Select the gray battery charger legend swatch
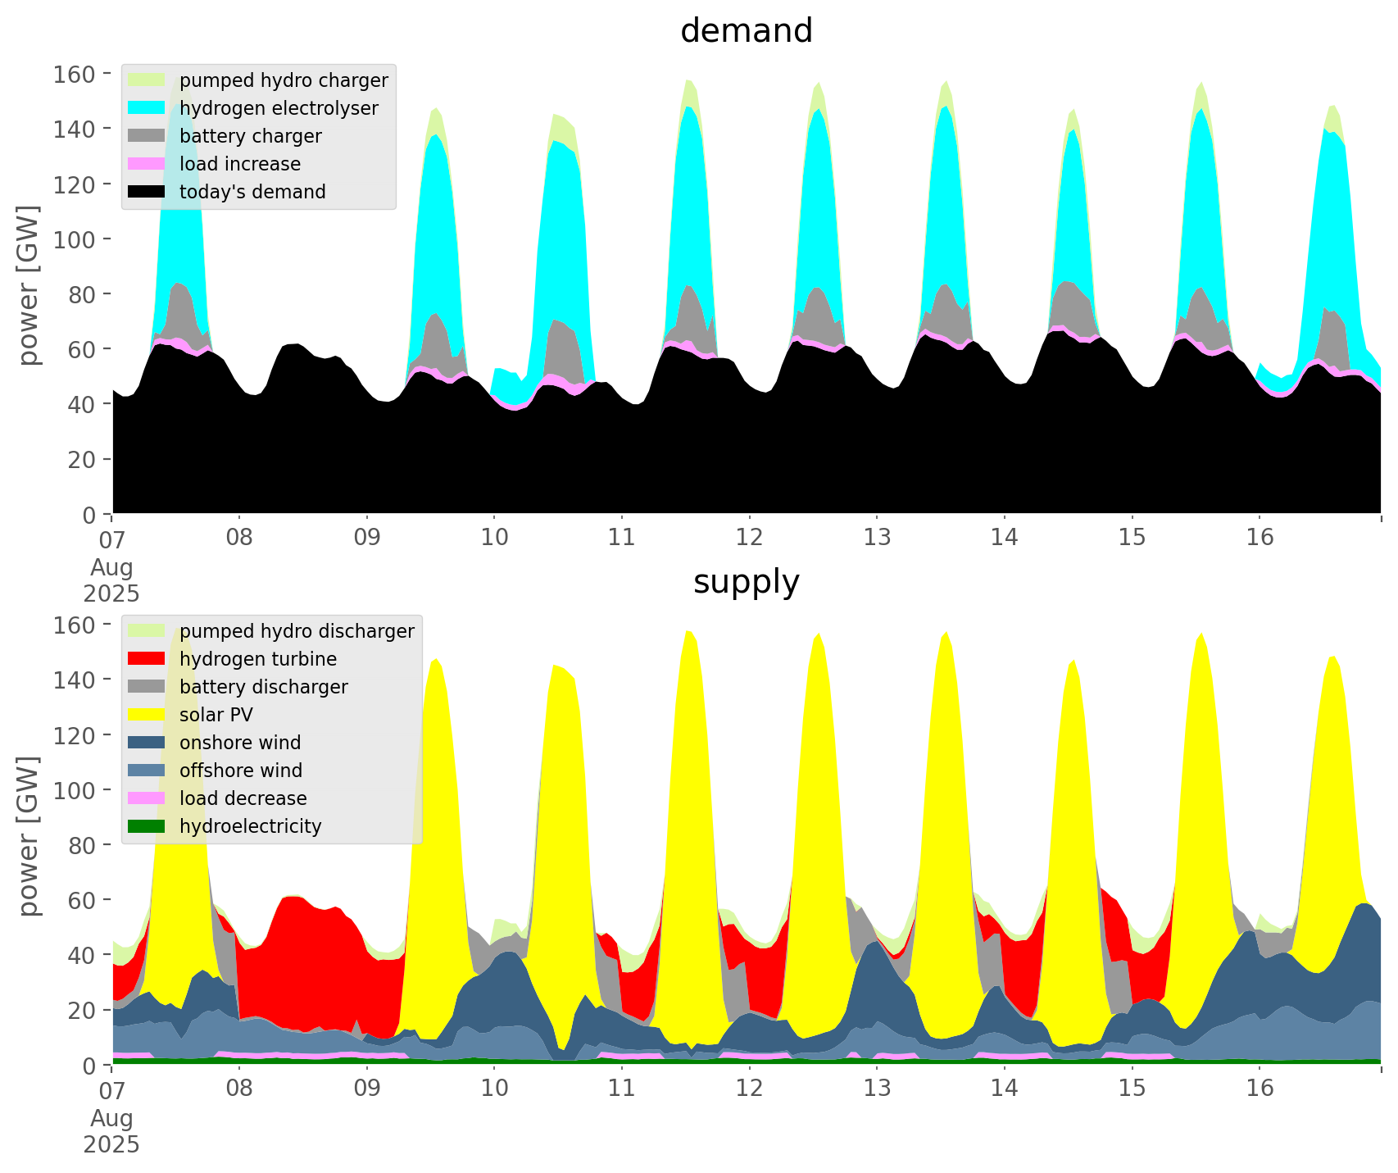The width and height of the screenshot is (1398, 1173). (147, 136)
